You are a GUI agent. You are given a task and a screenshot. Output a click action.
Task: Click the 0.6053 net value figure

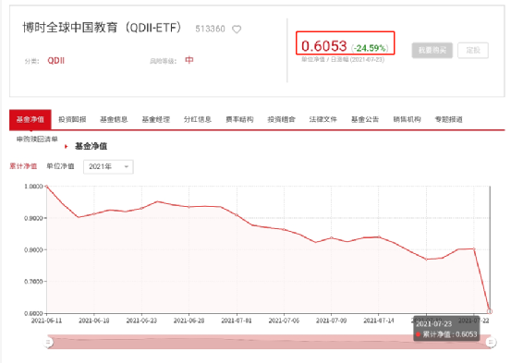[324, 46]
